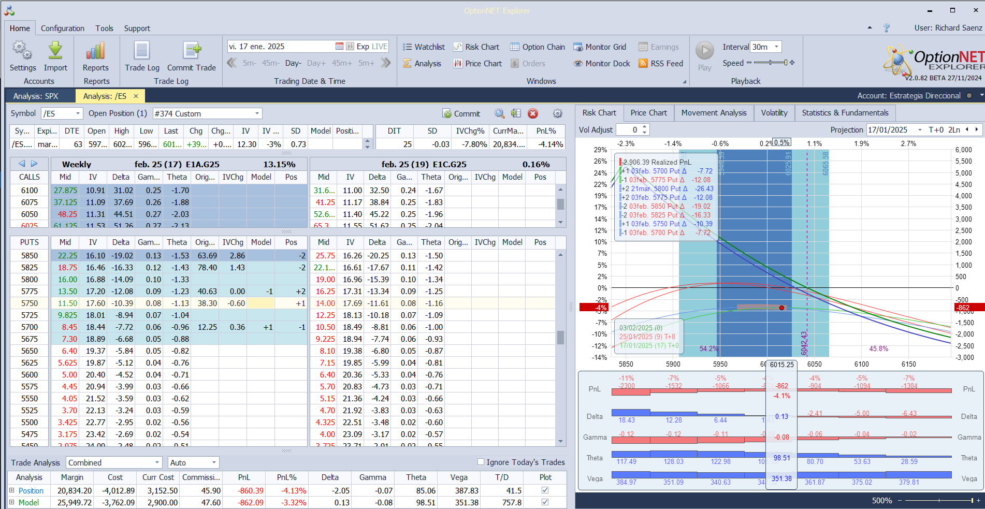Open the Risk Chart window from ribbon
The width and height of the screenshot is (985, 509).
coord(476,47)
